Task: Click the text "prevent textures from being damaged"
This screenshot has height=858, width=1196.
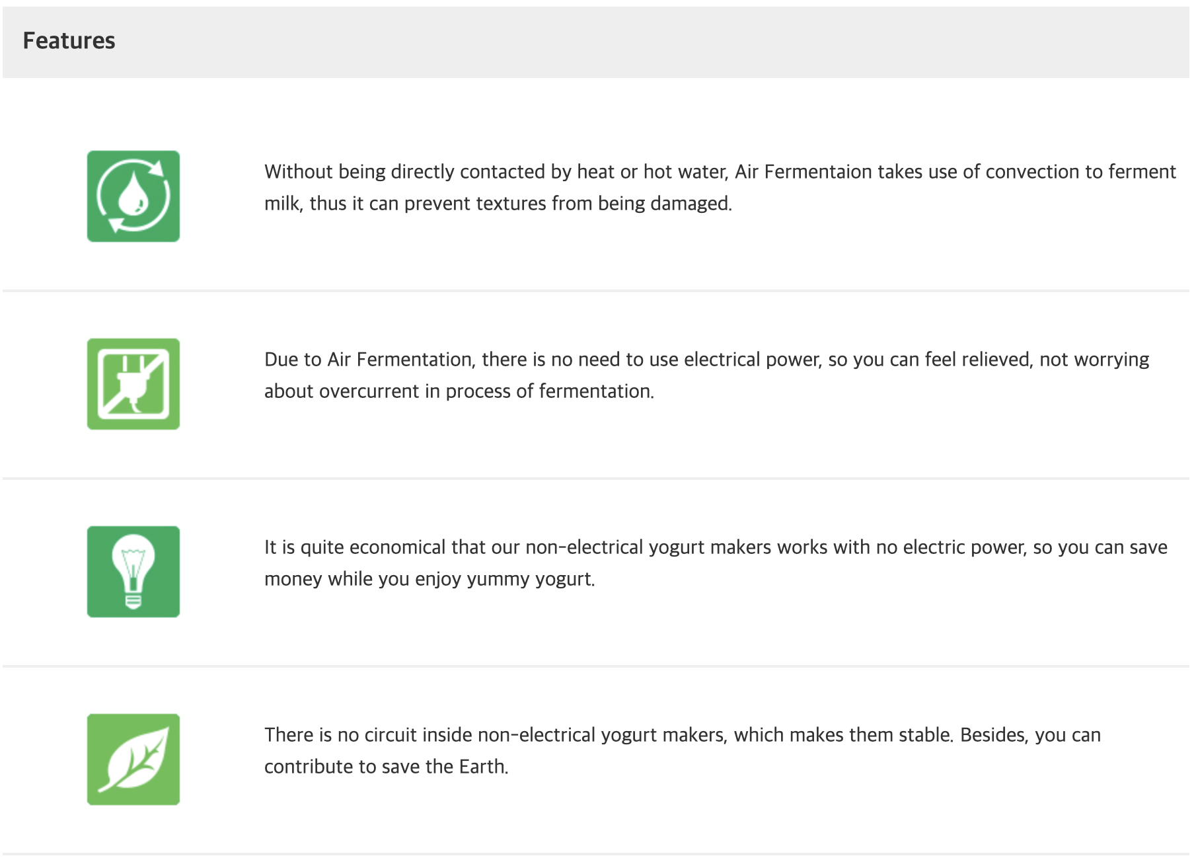Action: pyautogui.click(x=568, y=204)
